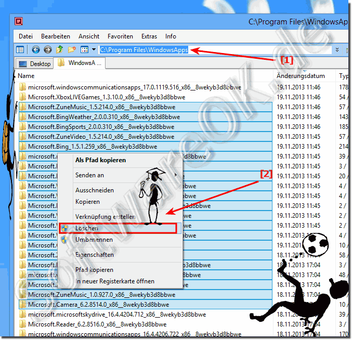The width and height of the screenshot is (352, 340).
Task: Select folder Microsoft.Reader_6.2.8516.0
Action: pos(97,324)
